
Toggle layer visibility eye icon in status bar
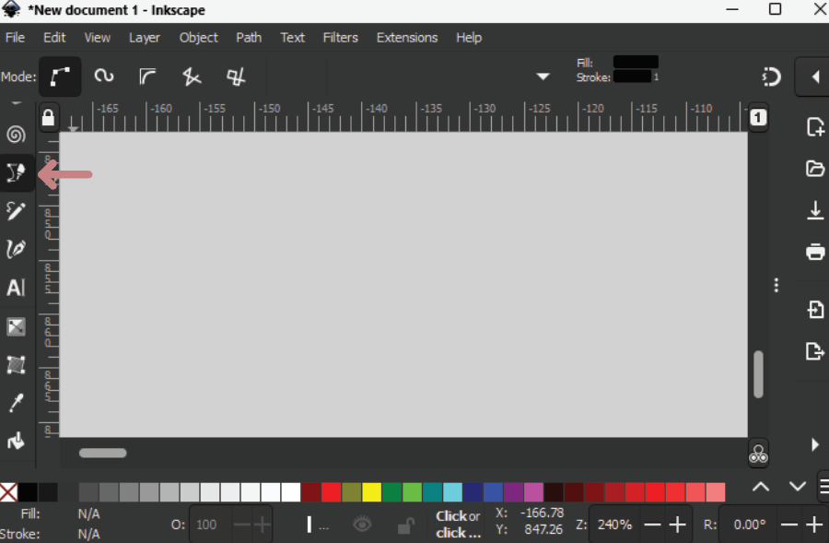click(362, 525)
